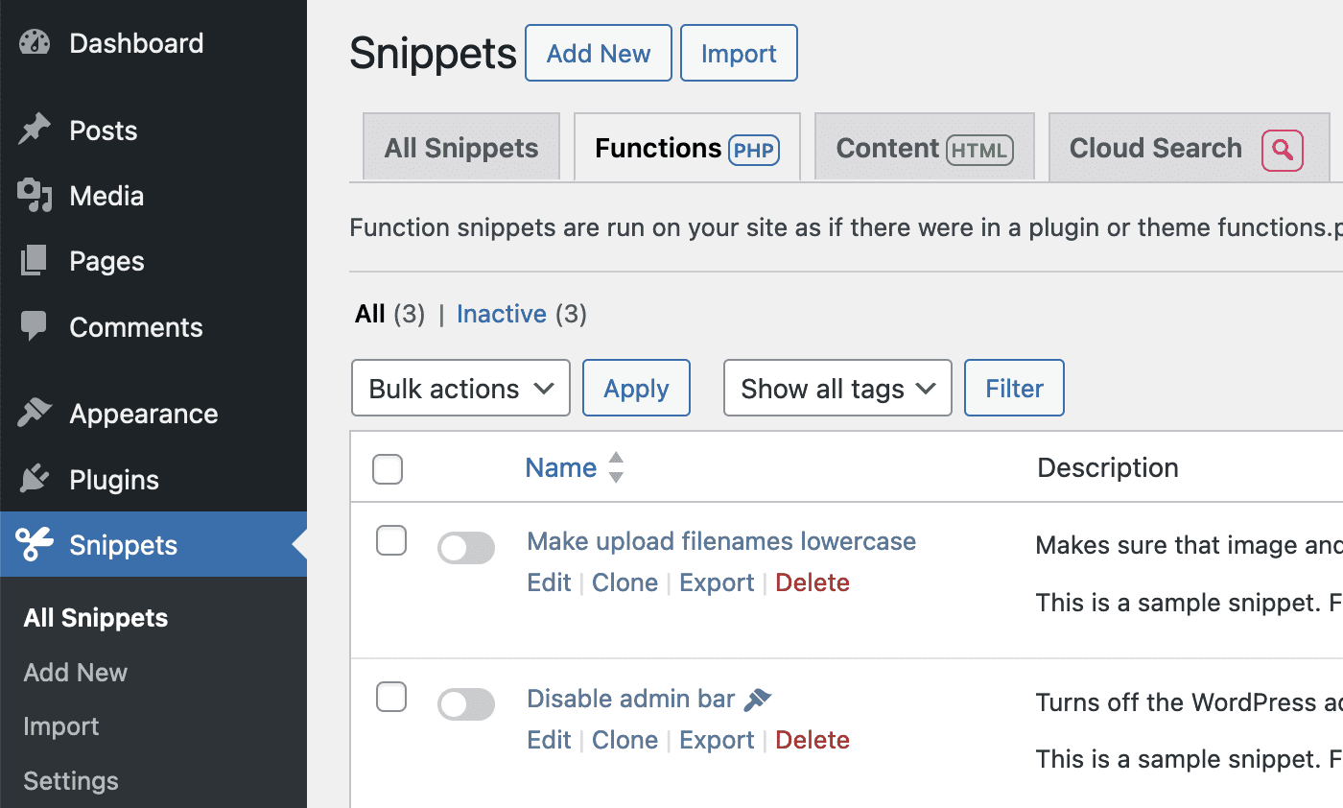Click the Cloud Search magnifier icon
This screenshot has width=1343, height=808.
click(1283, 149)
